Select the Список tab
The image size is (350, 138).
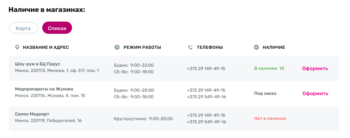pos(57,28)
